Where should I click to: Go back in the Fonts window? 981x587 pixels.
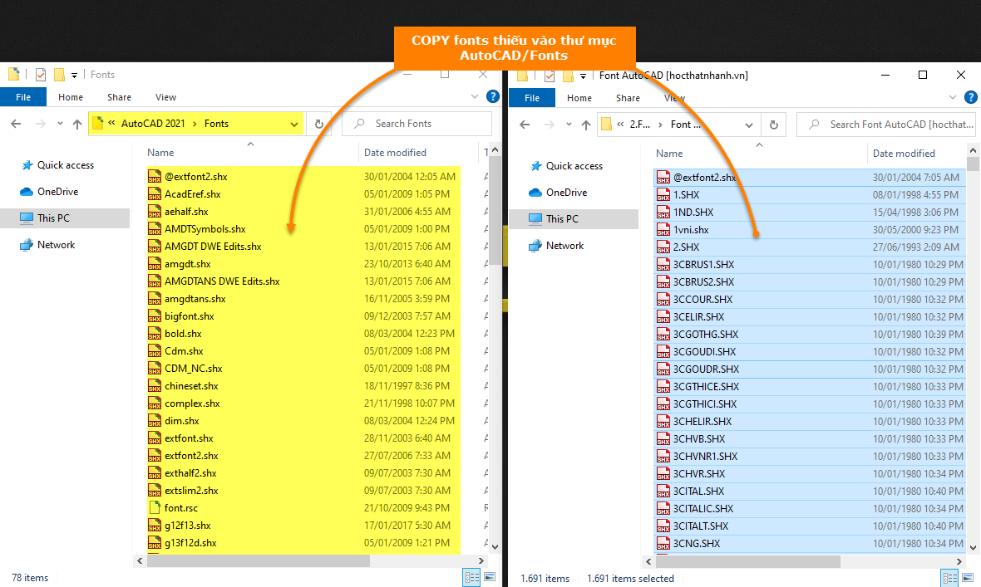[x=17, y=124]
